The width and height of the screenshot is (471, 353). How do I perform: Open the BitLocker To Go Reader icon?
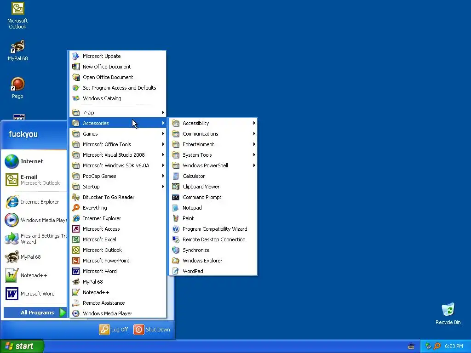[76, 197]
